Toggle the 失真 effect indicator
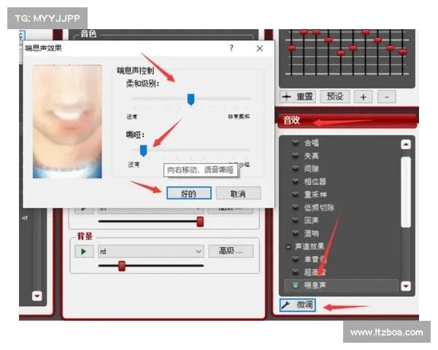438x350 pixels. click(295, 156)
